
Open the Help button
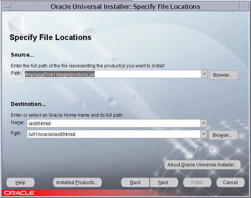pos(20,182)
